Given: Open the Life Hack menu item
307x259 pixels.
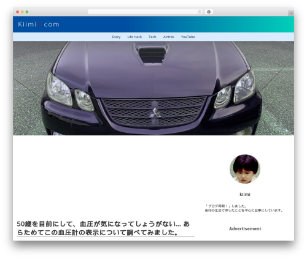Looking at the screenshot, I should (x=134, y=37).
